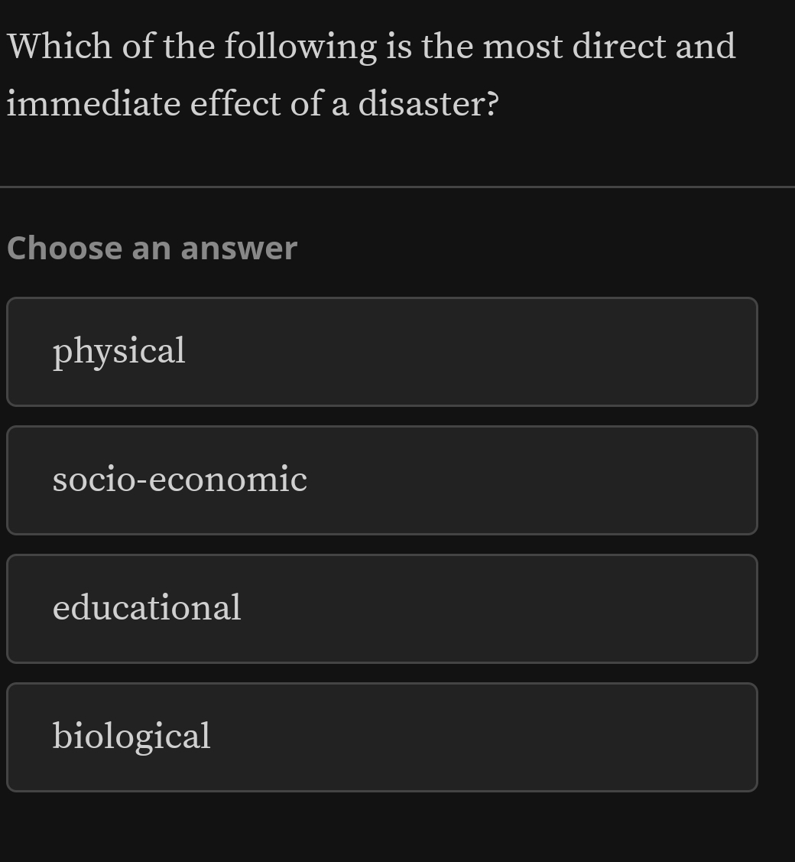
Task: Click the phrase 'most direct and' in question
Action: 609,47
